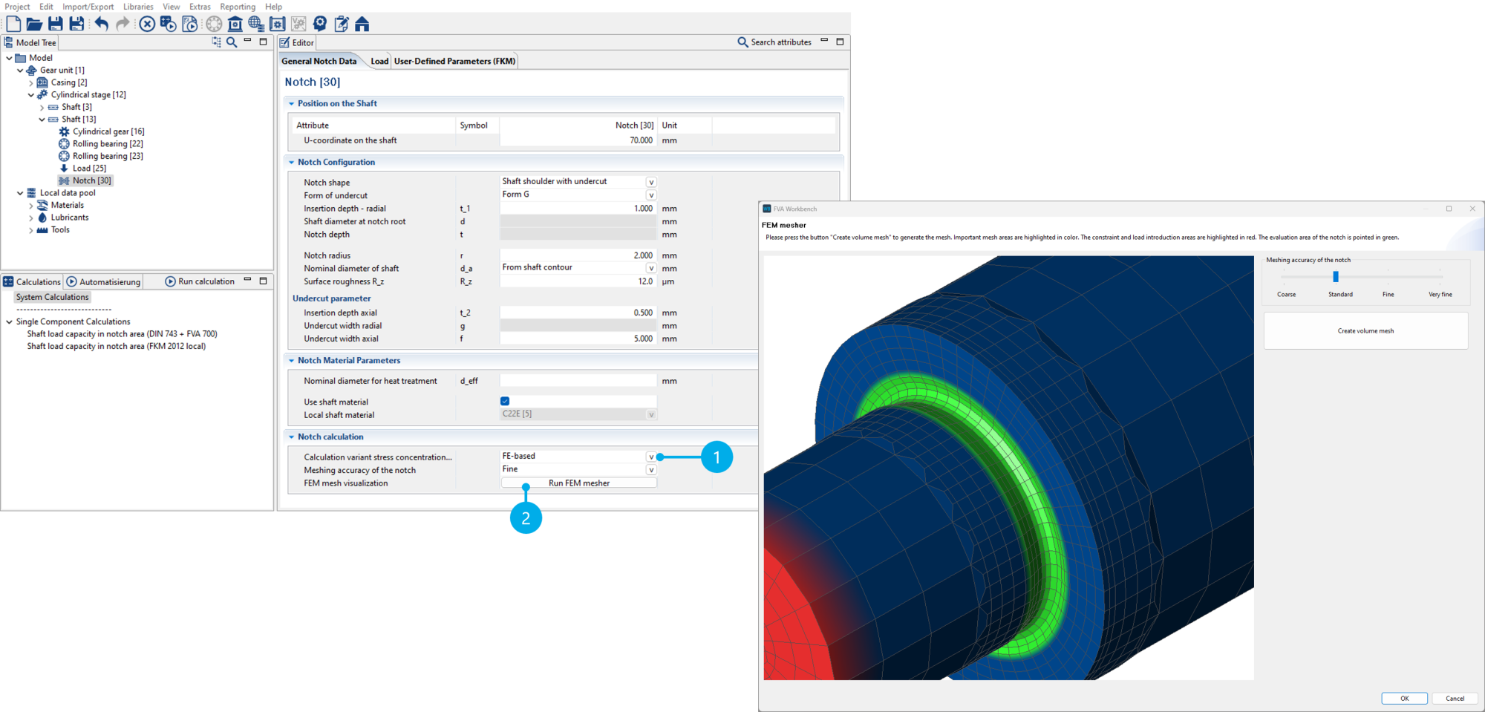The width and height of the screenshot is (1485, 712).
Task: Expand the Materials node in data pool
Action: (x=31, y=206)
